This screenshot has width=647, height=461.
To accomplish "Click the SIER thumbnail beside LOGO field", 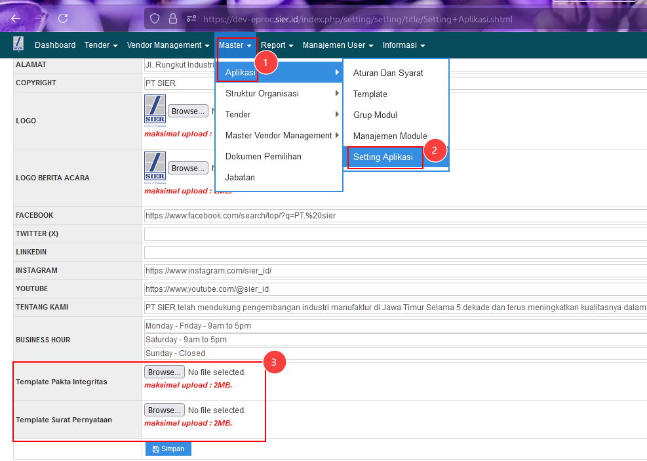I will click(x=155, y=110).
